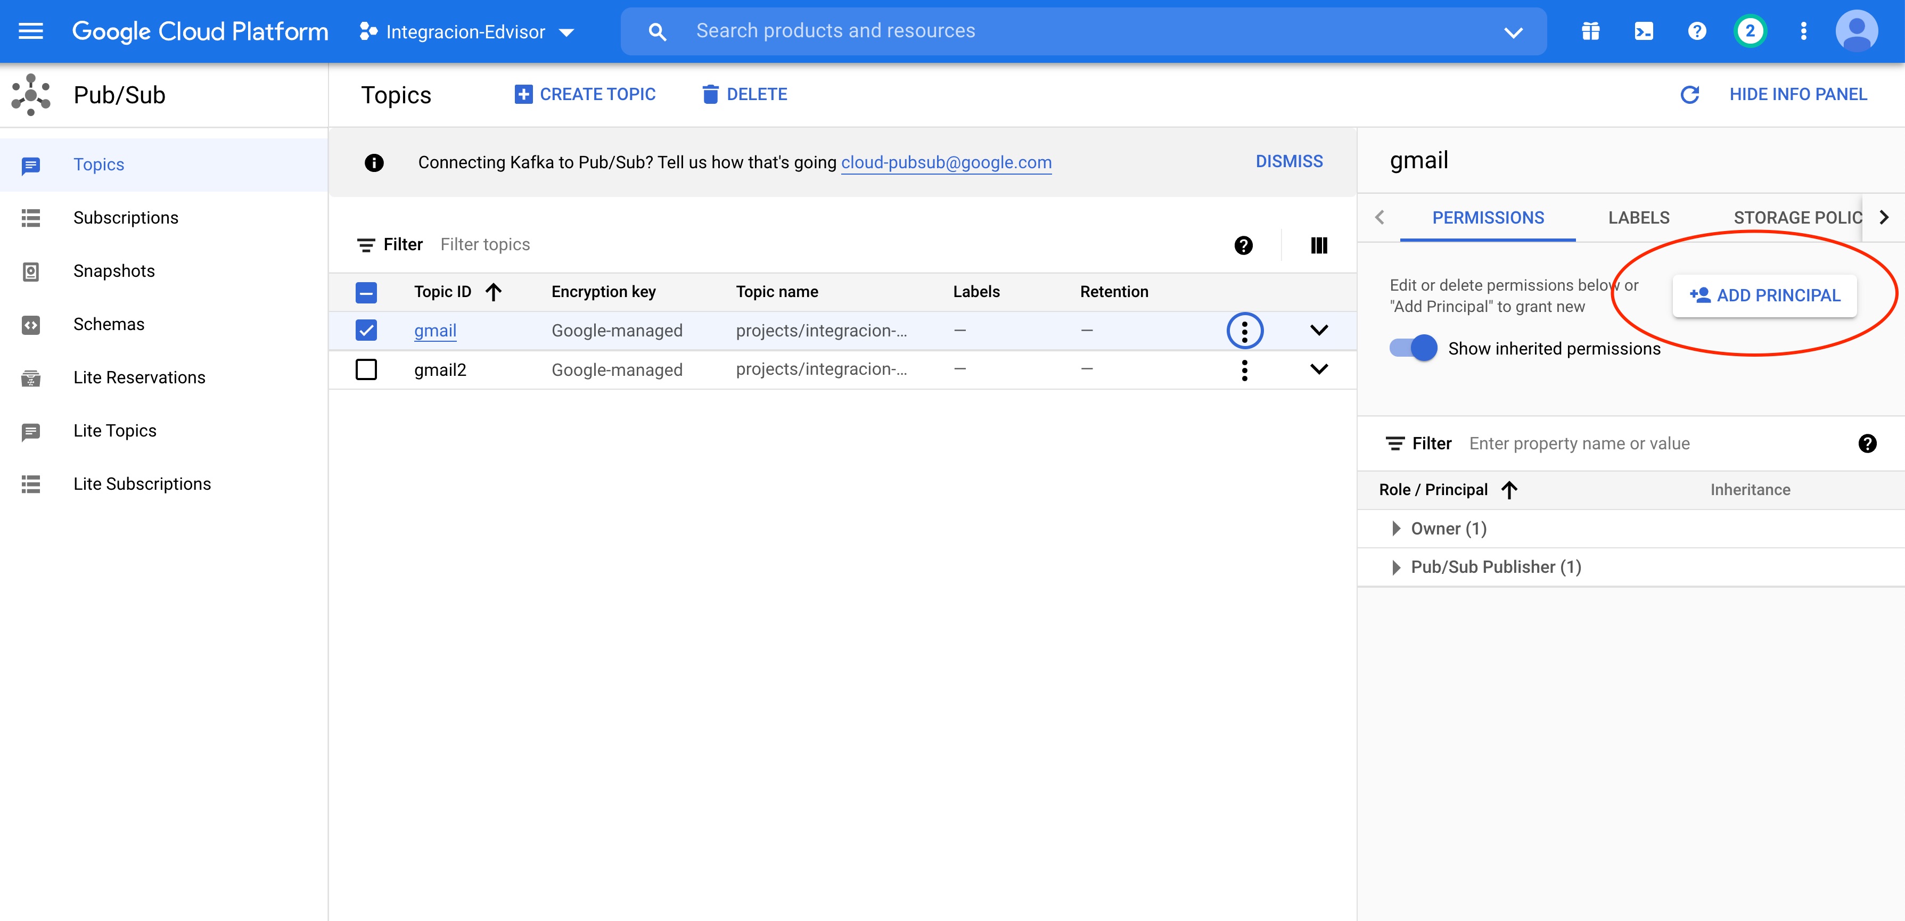Uncheck the gmail topic checkbox
The image size is (1905, 921).
(x=366, y=331)
